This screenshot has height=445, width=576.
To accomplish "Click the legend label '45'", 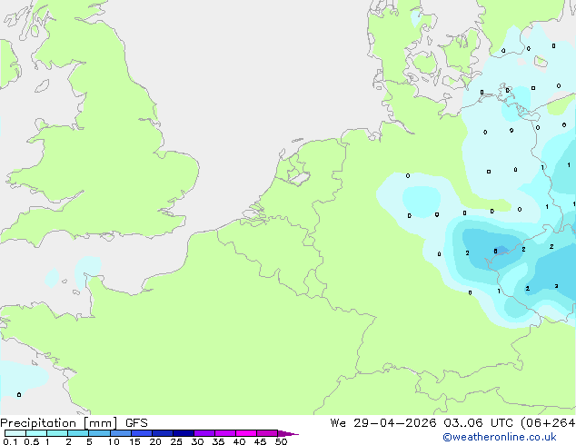I will click(x=260, y=441).
